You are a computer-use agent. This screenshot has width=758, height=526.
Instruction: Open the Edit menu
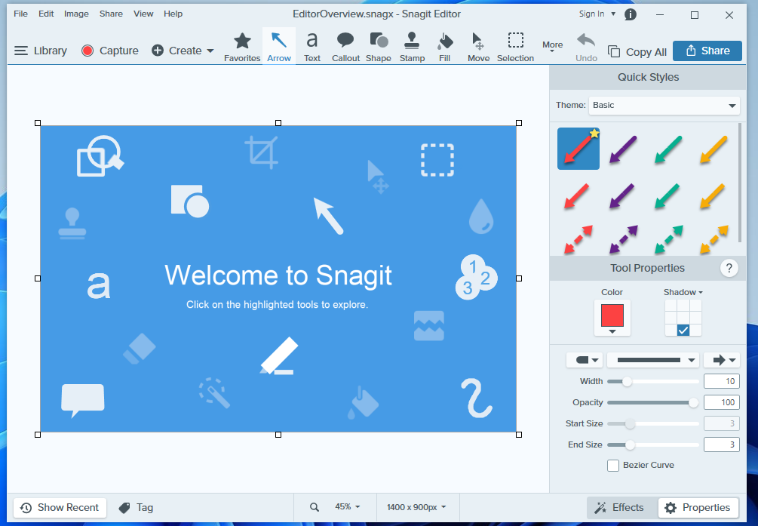[46, 14]
